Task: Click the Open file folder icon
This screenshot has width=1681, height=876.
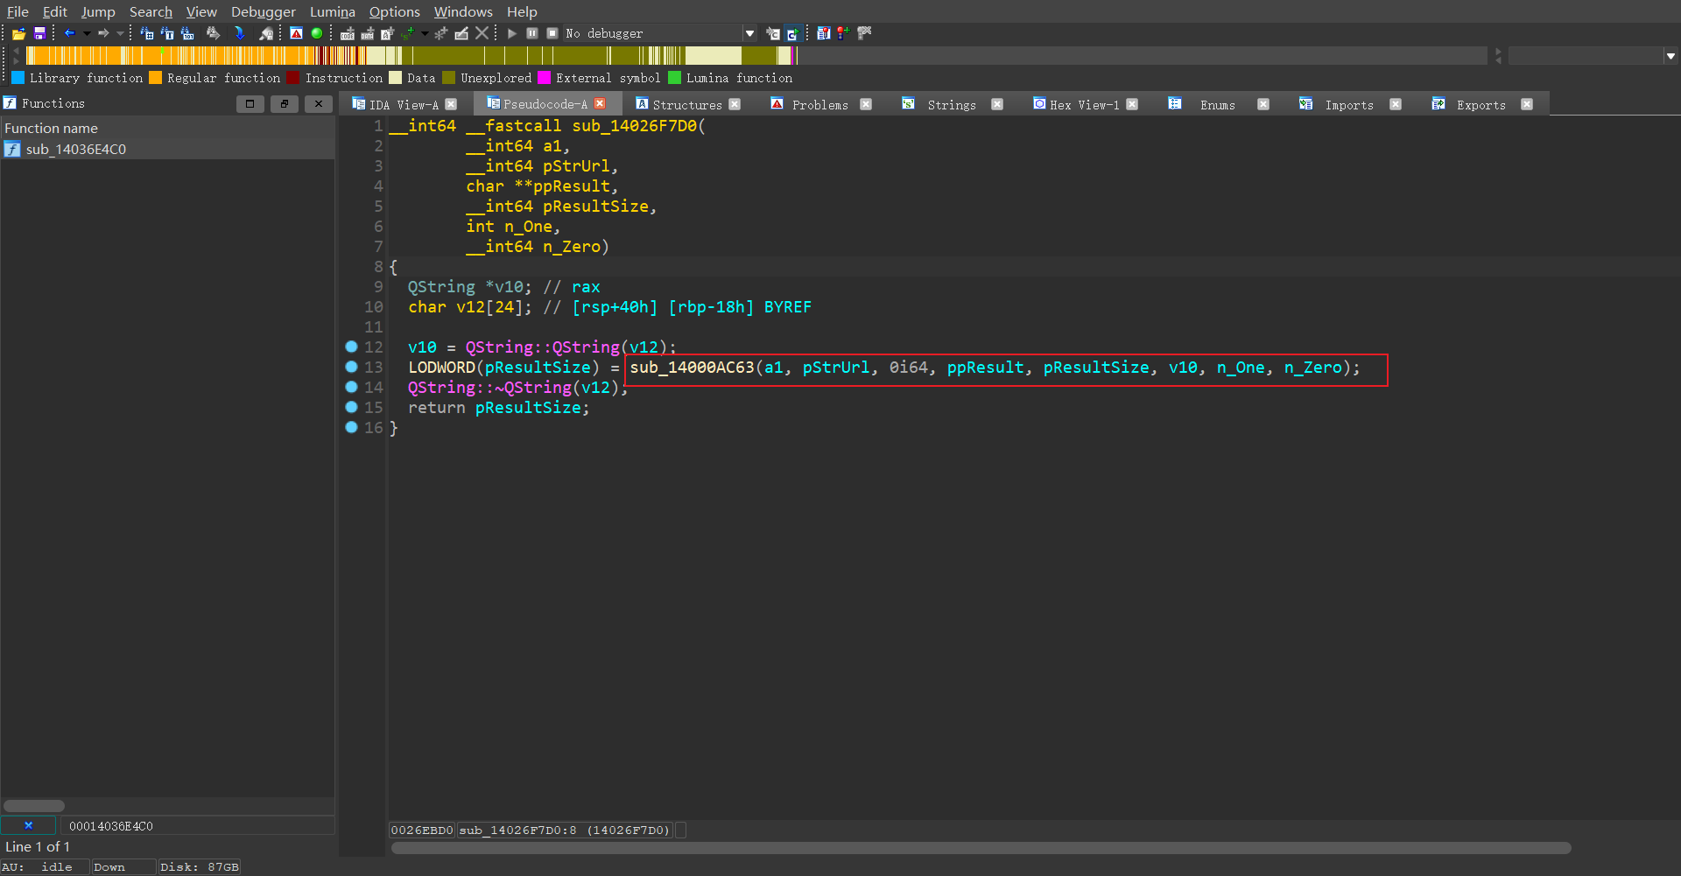Action: (x=18, y=33)
